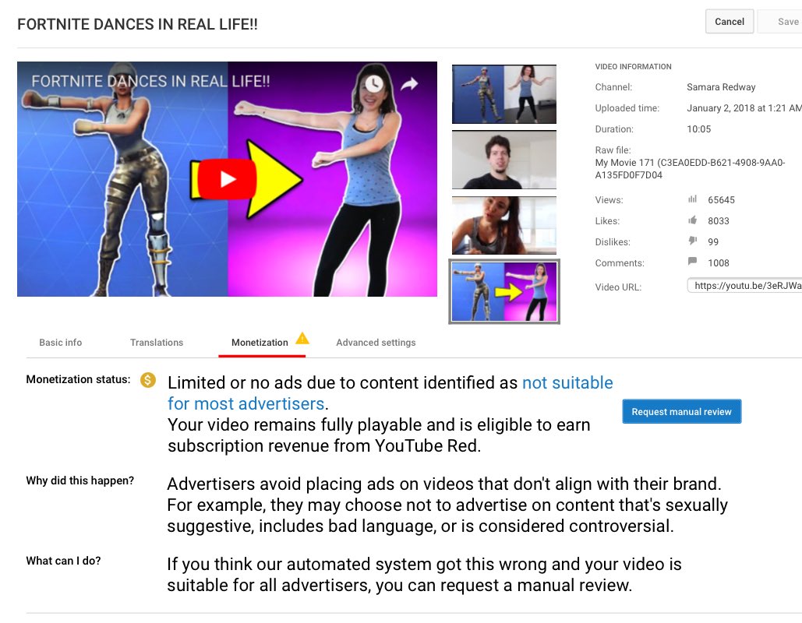Screen dimensions: 802x623
Task: Click the channel name Samara Redway
Action: pyautogui.click(x=721, y=87)
